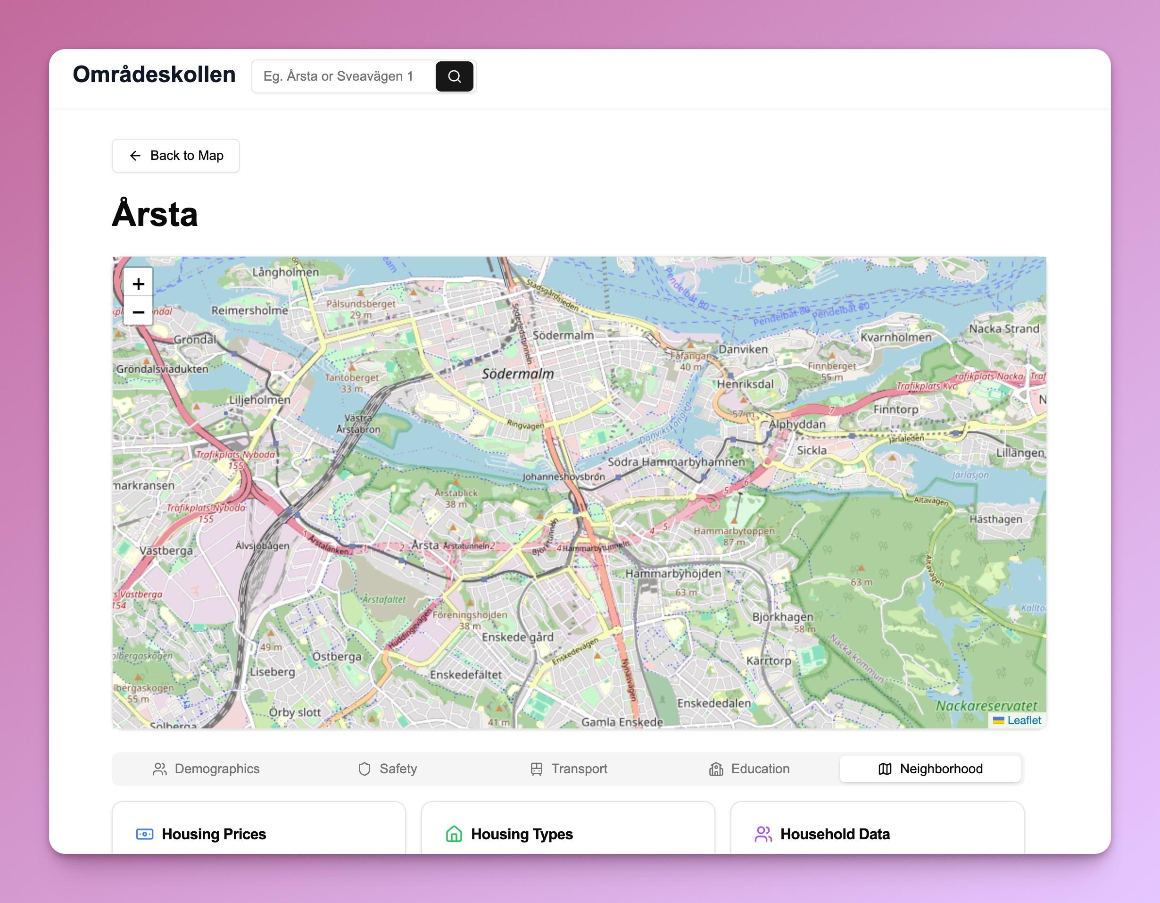
Task: Zoom in on the map
Action: coord(139,284)
